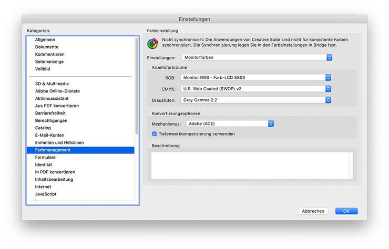Select Einheiten und Hilfslinien category

pyautogui.click(x=80, y=142)
